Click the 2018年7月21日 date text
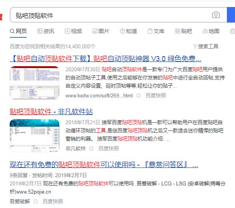235x208 pixels. coord(83,122)
